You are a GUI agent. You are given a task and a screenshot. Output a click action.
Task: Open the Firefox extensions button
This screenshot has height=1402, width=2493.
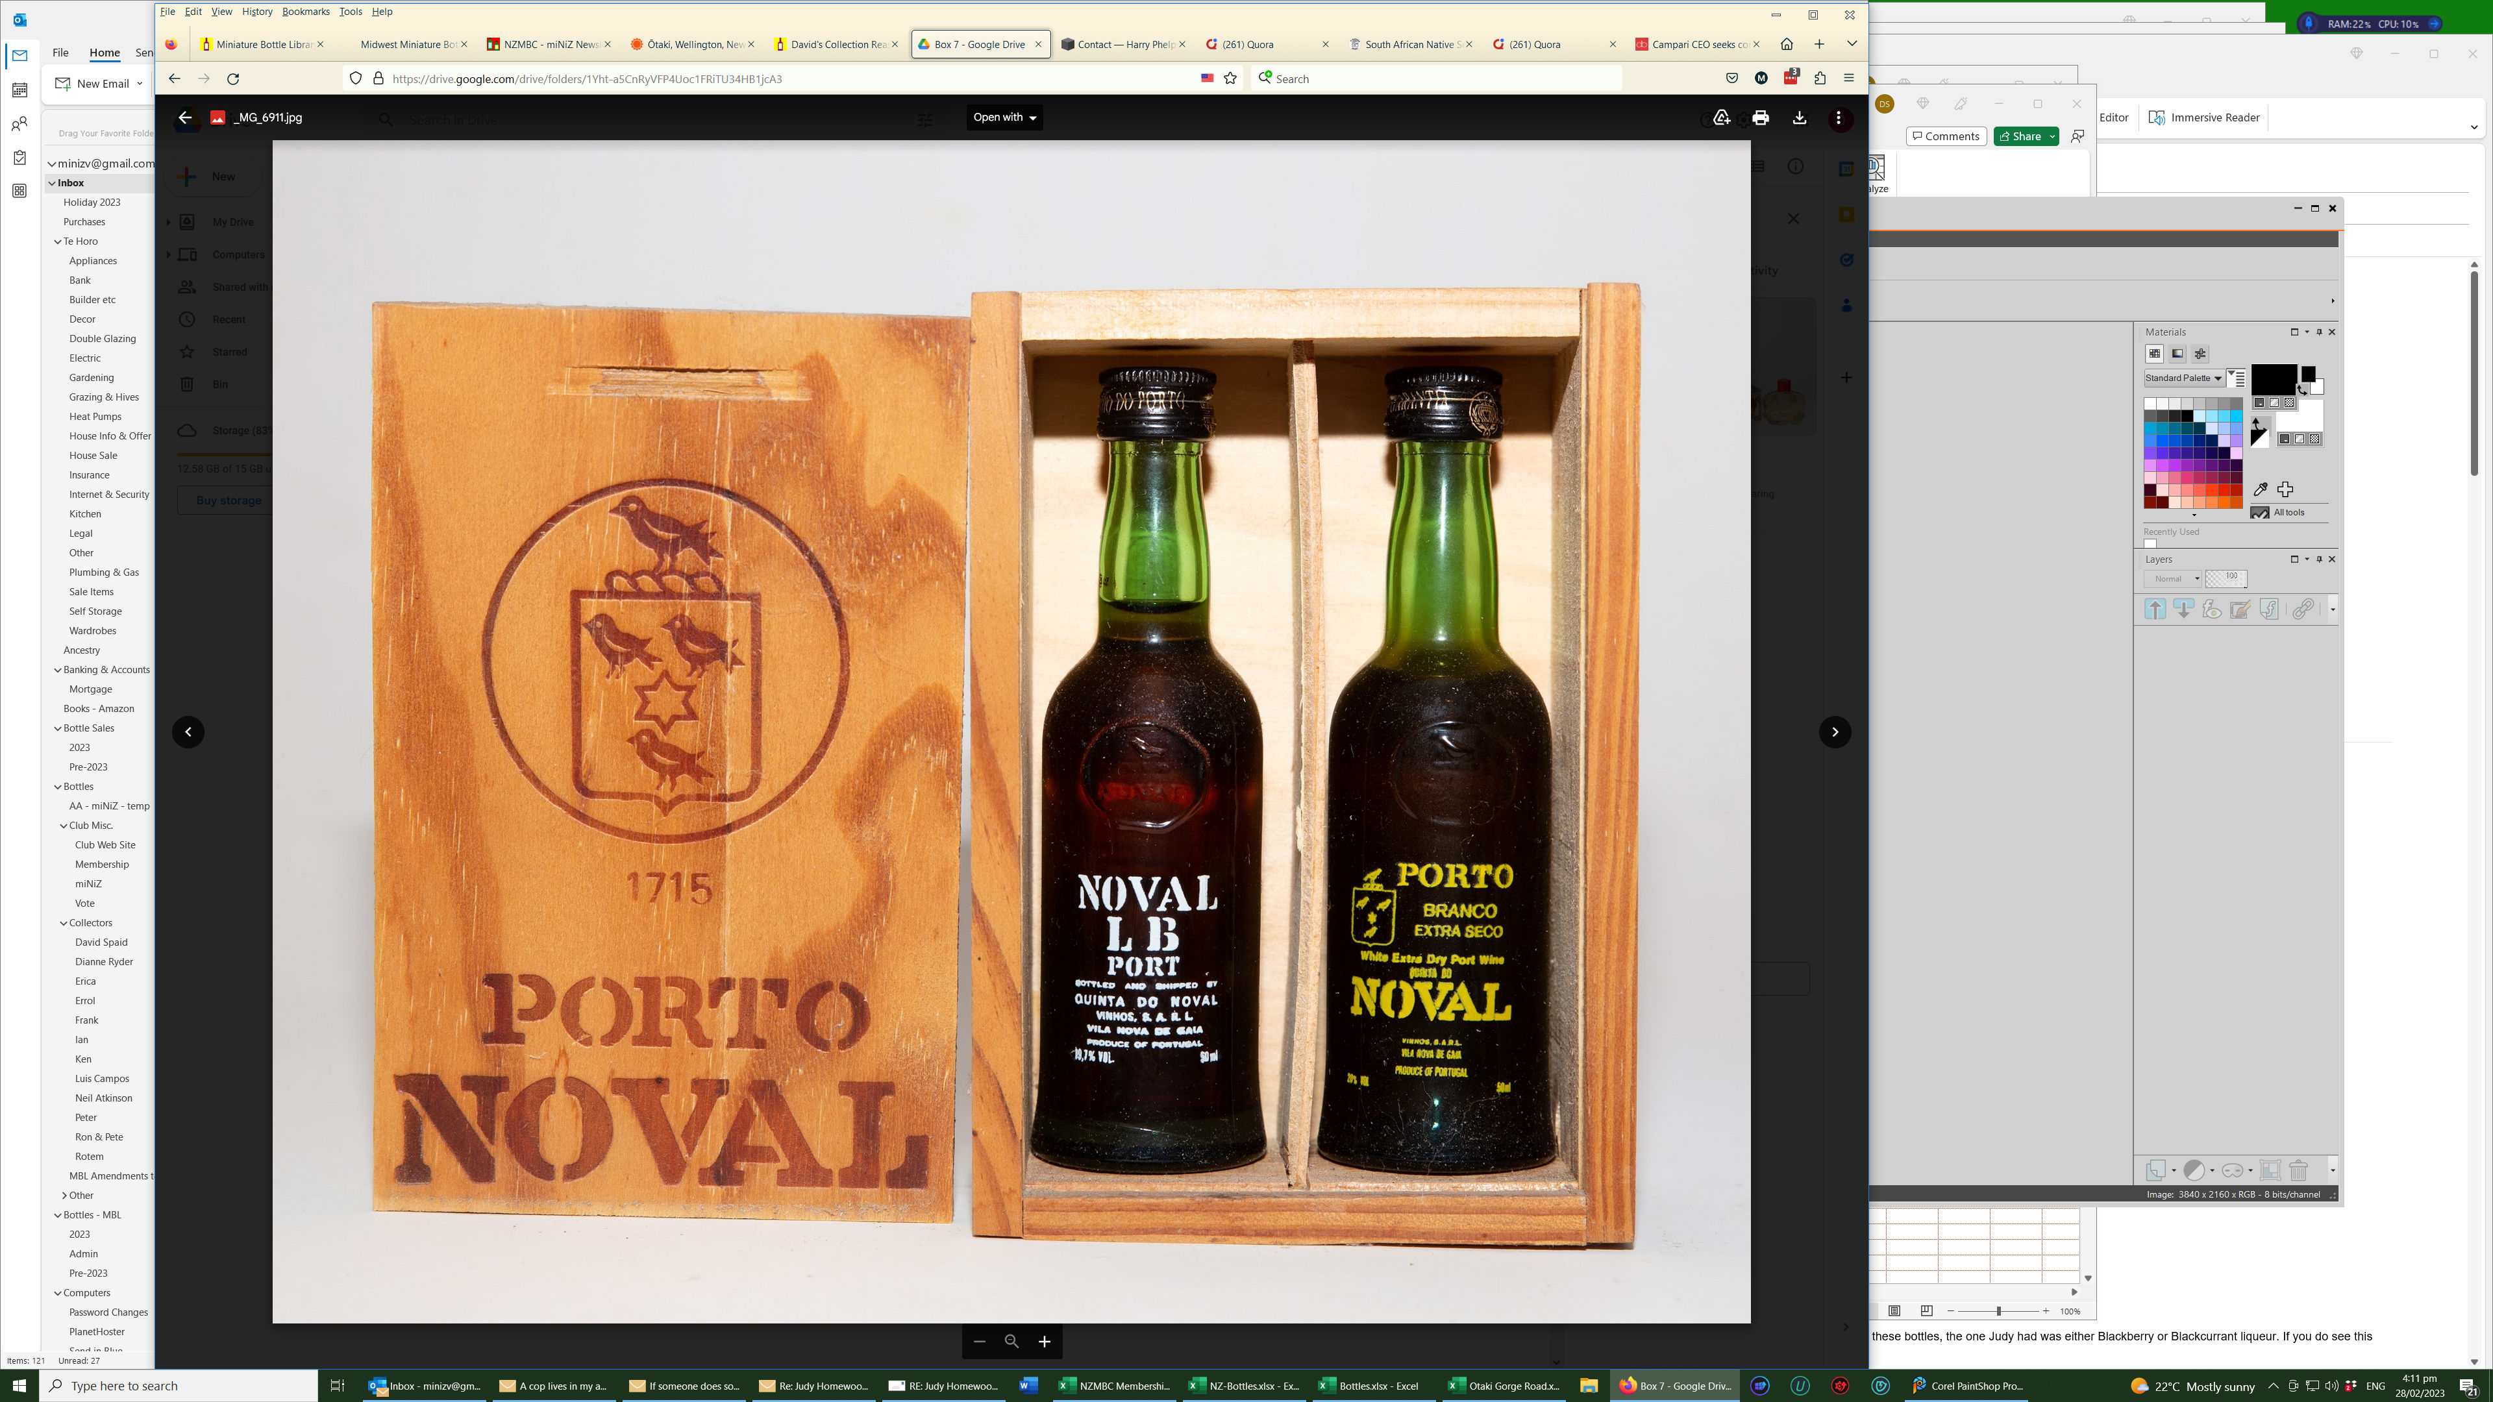pyautogui.click(x=1819, y=79)
